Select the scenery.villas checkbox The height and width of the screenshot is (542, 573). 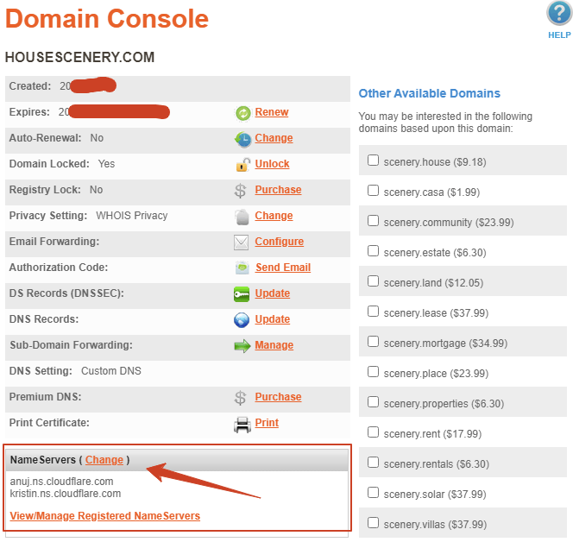coord(373,523)
